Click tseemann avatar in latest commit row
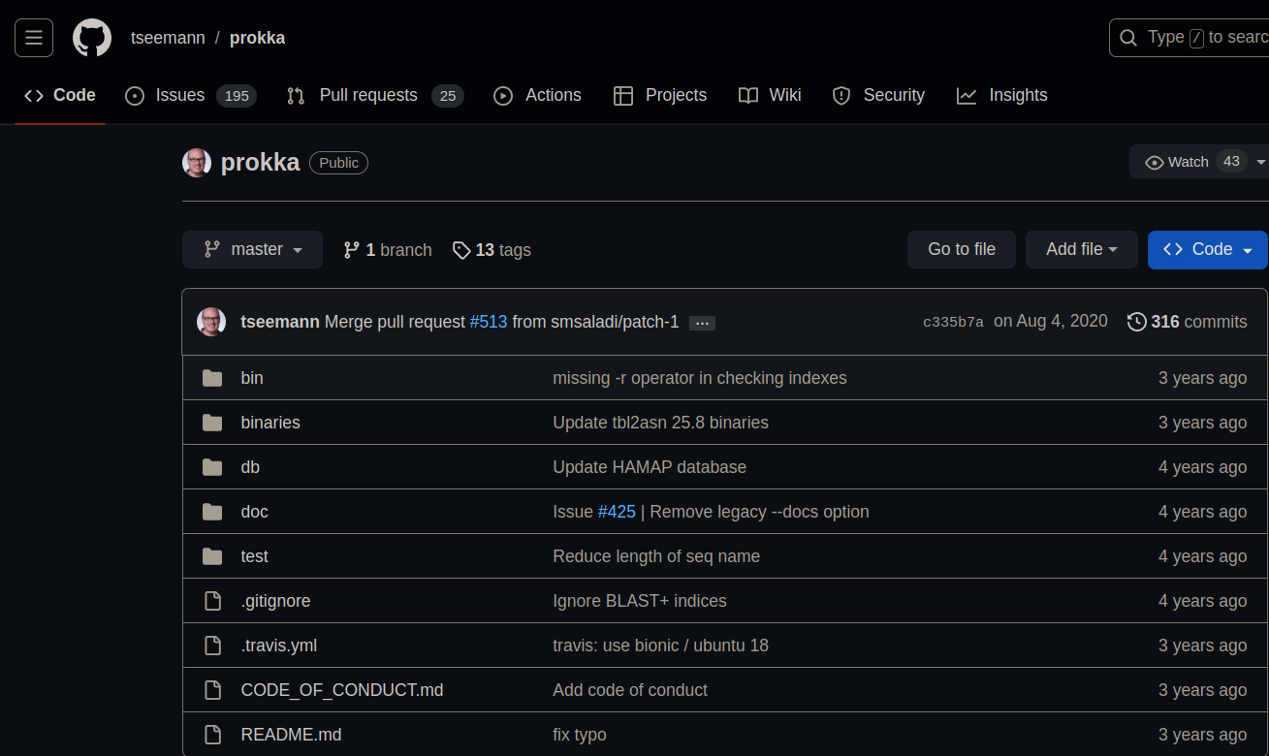Image resolution: width=1269 pixels, height=756 pixels. pos(211,322)
